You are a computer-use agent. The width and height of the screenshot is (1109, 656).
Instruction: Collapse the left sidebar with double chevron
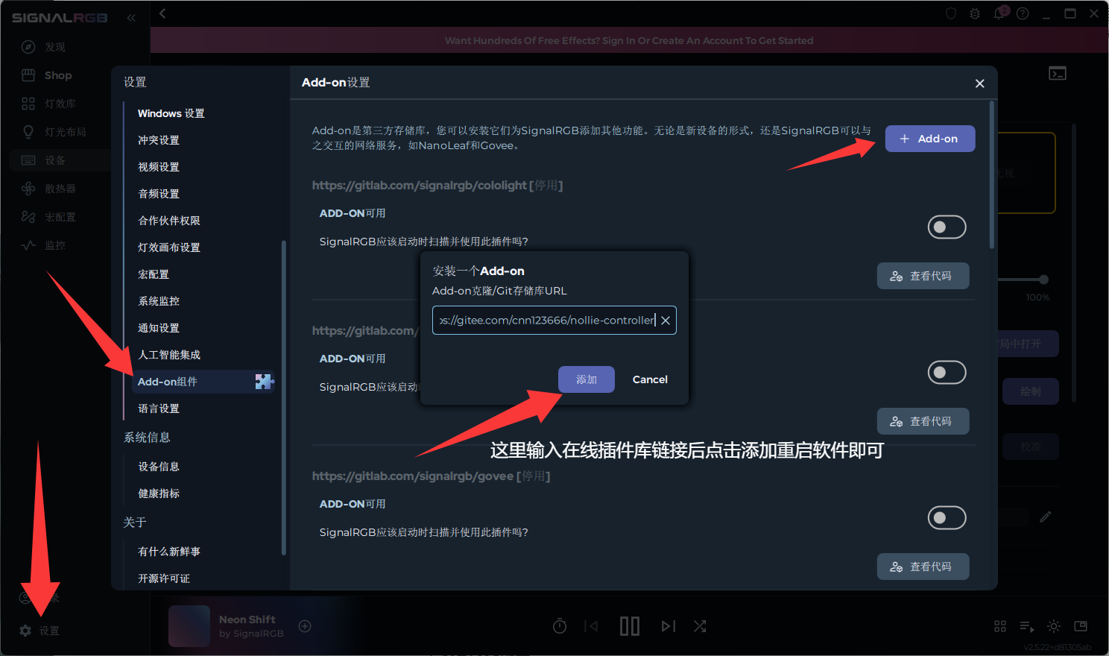131,17
